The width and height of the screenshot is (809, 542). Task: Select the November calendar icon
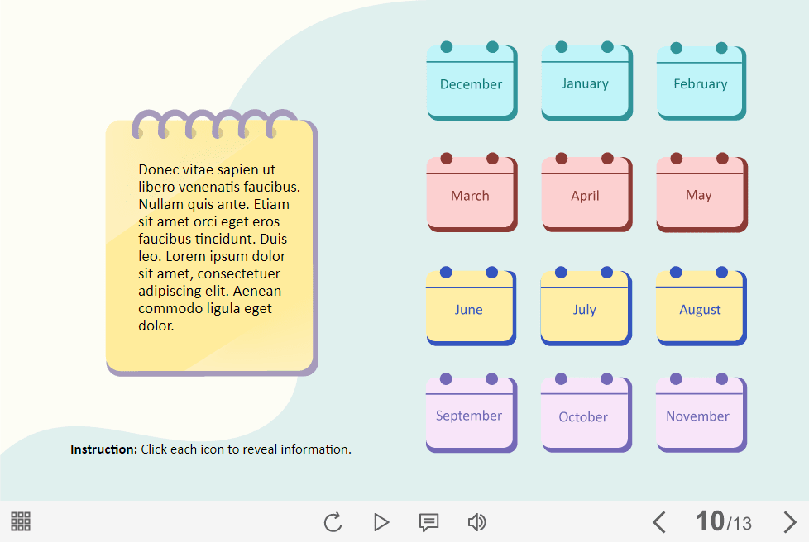pyautogui.click(x=701, y=415)
